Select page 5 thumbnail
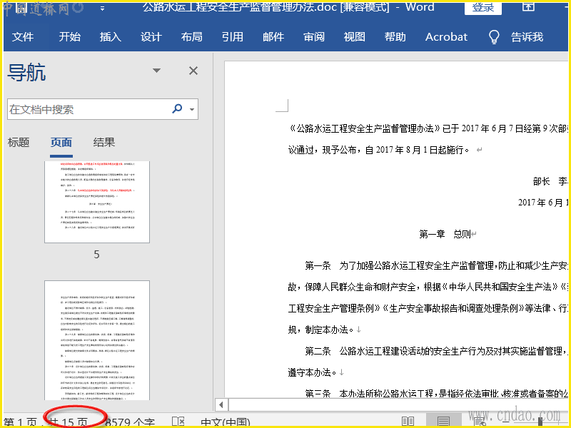 pyautogui.click(x=97, y=202)
